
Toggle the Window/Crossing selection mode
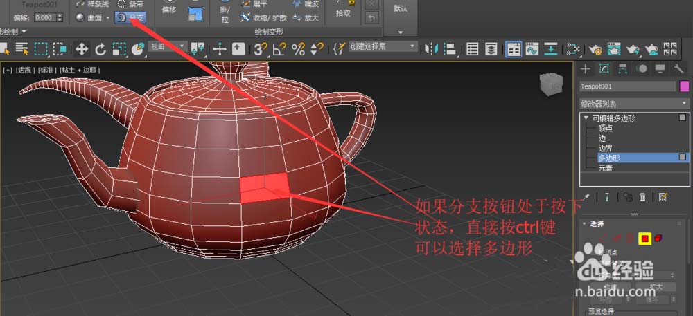60,48
